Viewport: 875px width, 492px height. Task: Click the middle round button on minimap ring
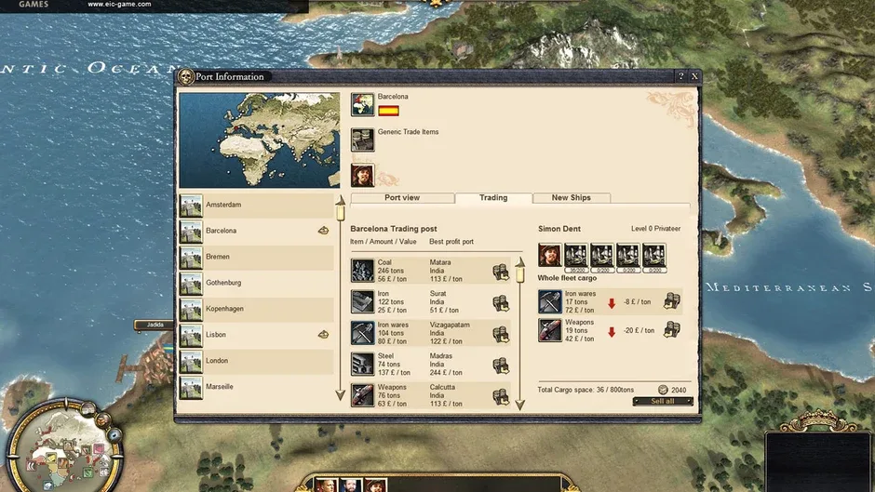[x=102, y=419]
